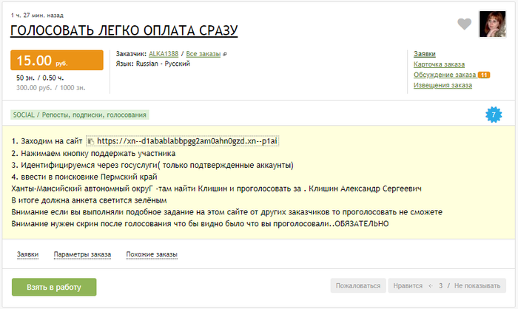Open Карточка заказа link
Image resolution: width=518 pixels, height=309 pixels.
(x=439, y=64)
